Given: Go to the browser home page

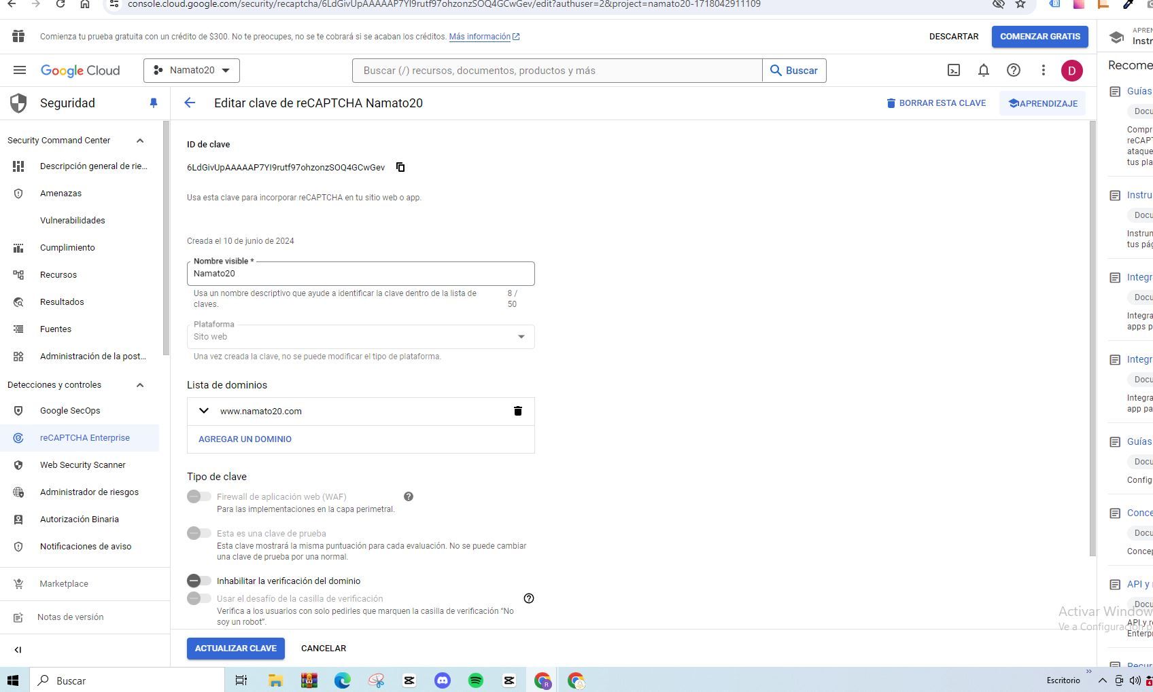Looking at the screenshot, I should click(85, 4).
